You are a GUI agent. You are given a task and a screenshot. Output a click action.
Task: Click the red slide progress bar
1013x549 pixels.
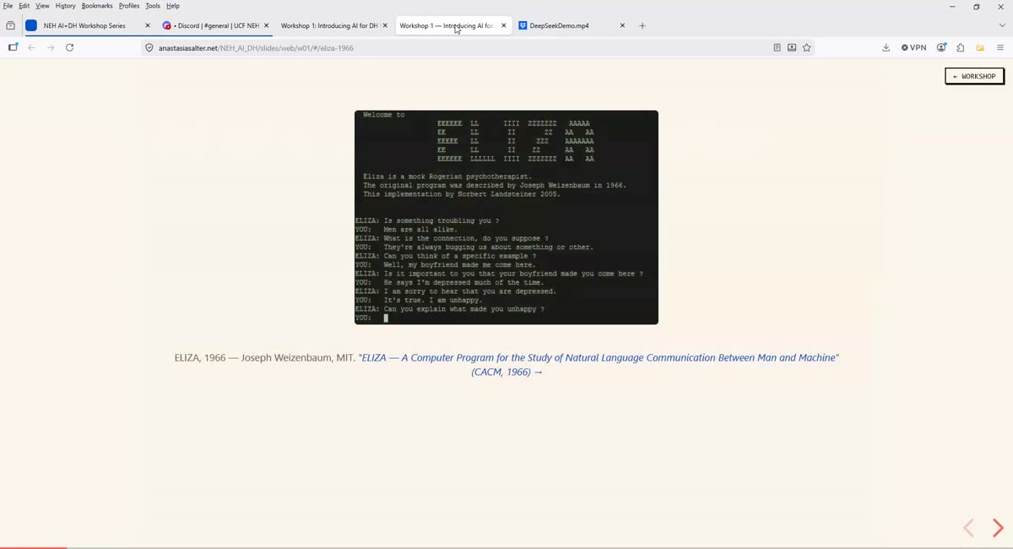click(x=34, y=547)
